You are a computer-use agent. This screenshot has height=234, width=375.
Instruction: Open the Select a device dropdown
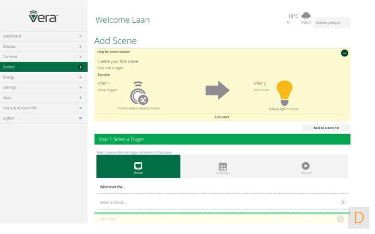[217, 202]
